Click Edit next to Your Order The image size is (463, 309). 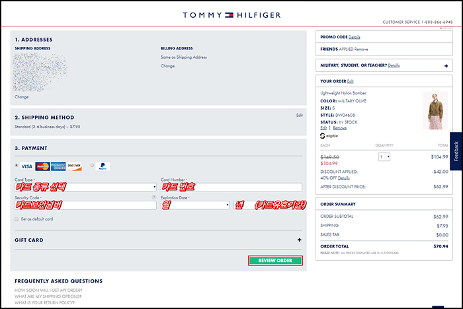point(350,81)
